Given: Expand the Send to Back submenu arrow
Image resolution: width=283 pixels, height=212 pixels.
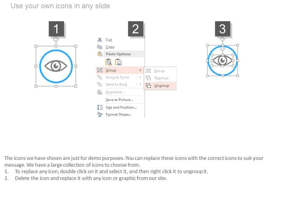Looking at the screenshot, I should 140,84.
